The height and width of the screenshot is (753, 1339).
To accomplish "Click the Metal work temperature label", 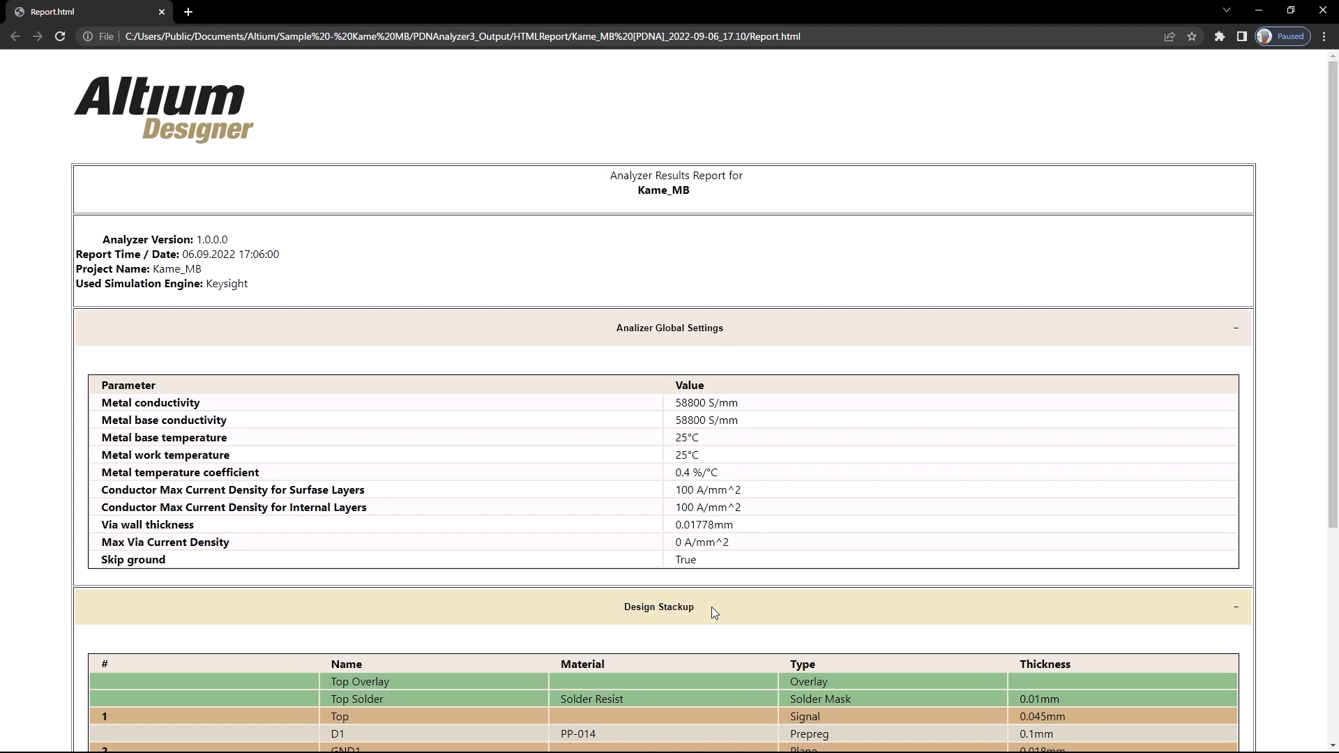I will pos(165,455).
